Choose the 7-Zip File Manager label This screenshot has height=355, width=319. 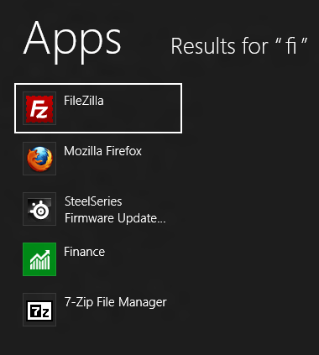point(116,302)
